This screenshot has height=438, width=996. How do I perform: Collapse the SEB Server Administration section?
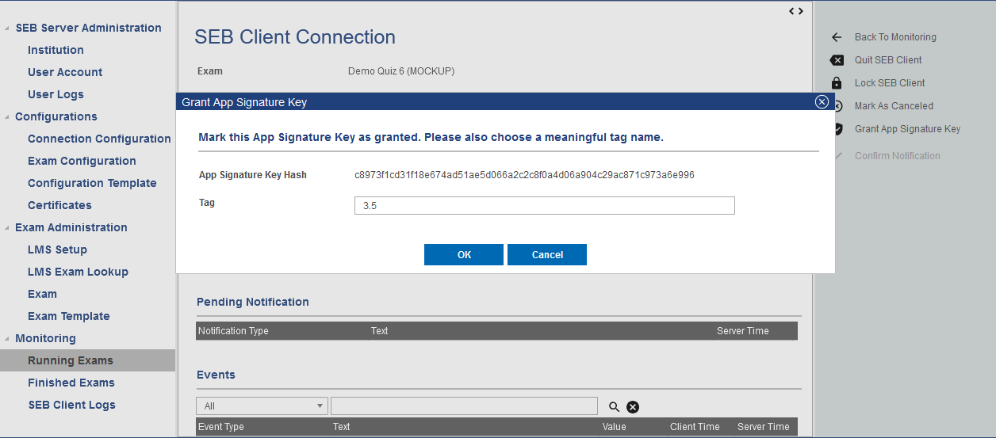click(x=8, y=29)
